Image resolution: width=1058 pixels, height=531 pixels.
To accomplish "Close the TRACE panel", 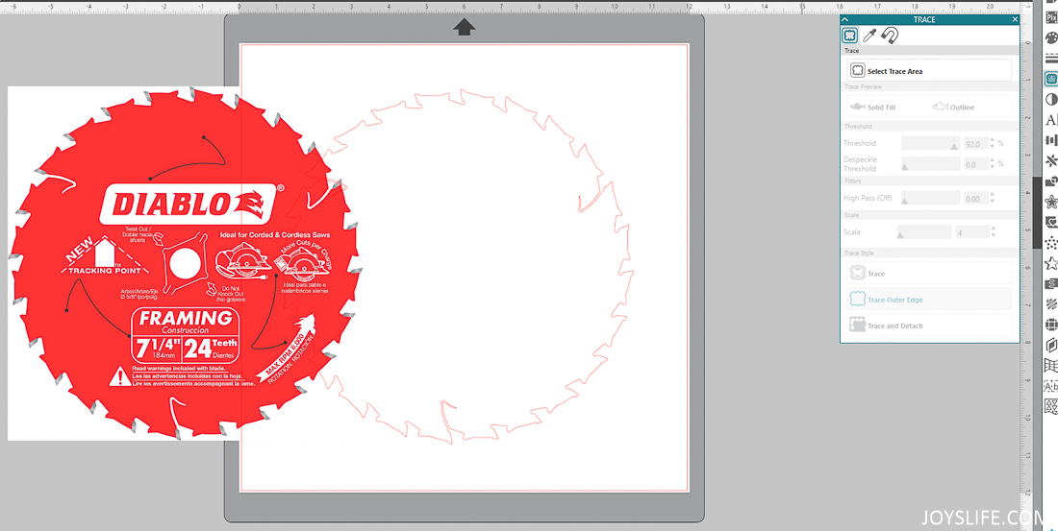I will (1015, 19).
